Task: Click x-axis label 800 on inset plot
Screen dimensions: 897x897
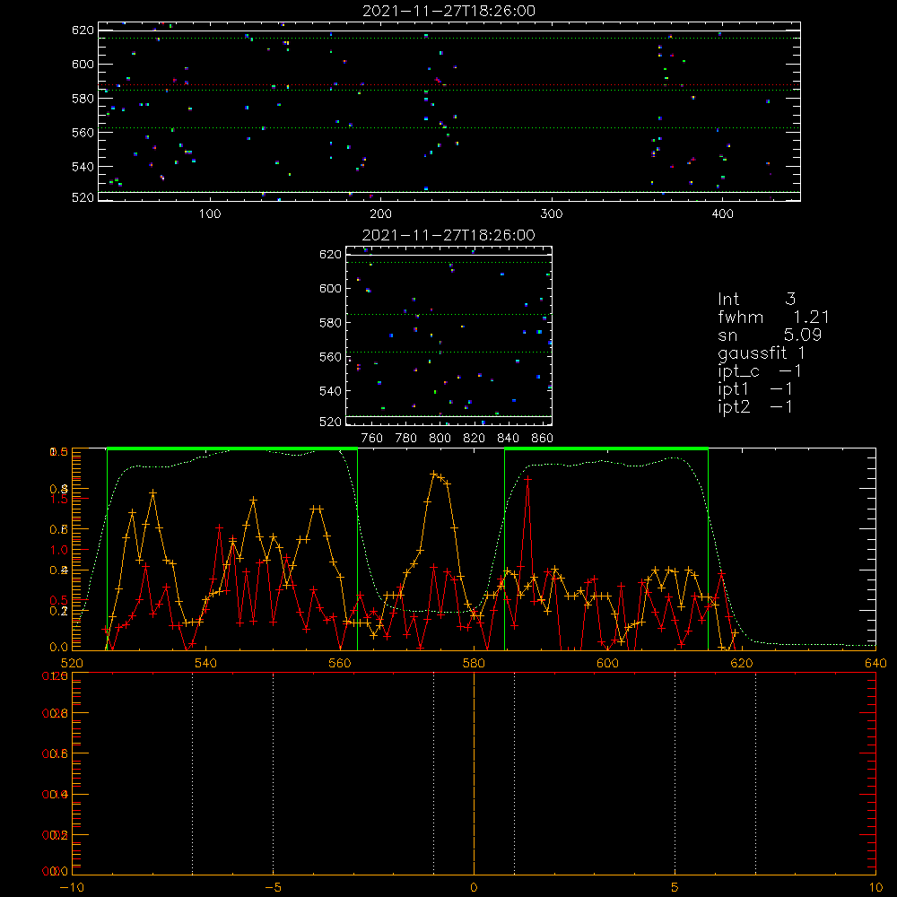Action: [440, 439]
